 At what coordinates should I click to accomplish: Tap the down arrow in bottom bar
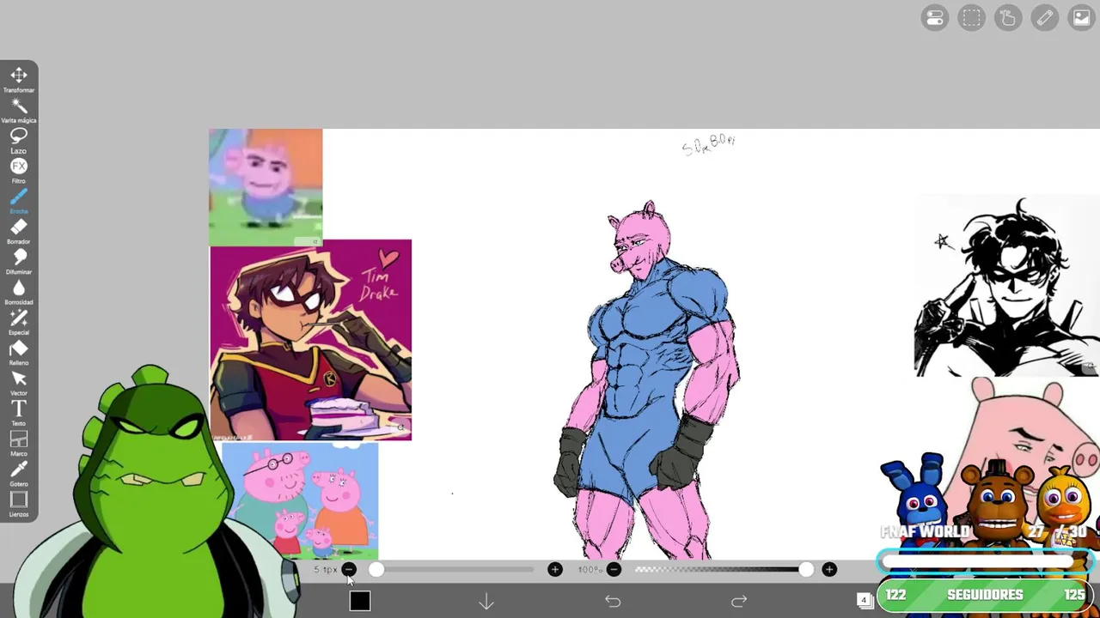point(486,602)
